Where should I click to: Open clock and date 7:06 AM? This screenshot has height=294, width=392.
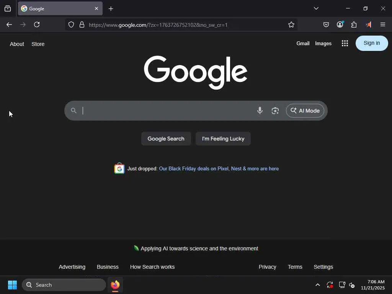(373, 285)
